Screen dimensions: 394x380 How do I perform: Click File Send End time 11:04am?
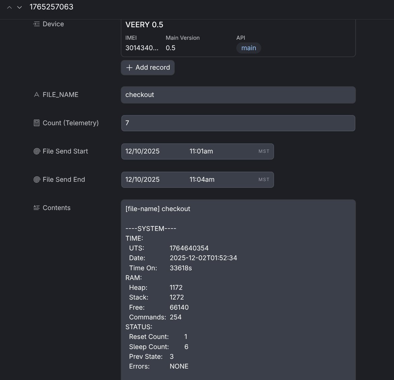pyautogui.click(x=202, y=179)
